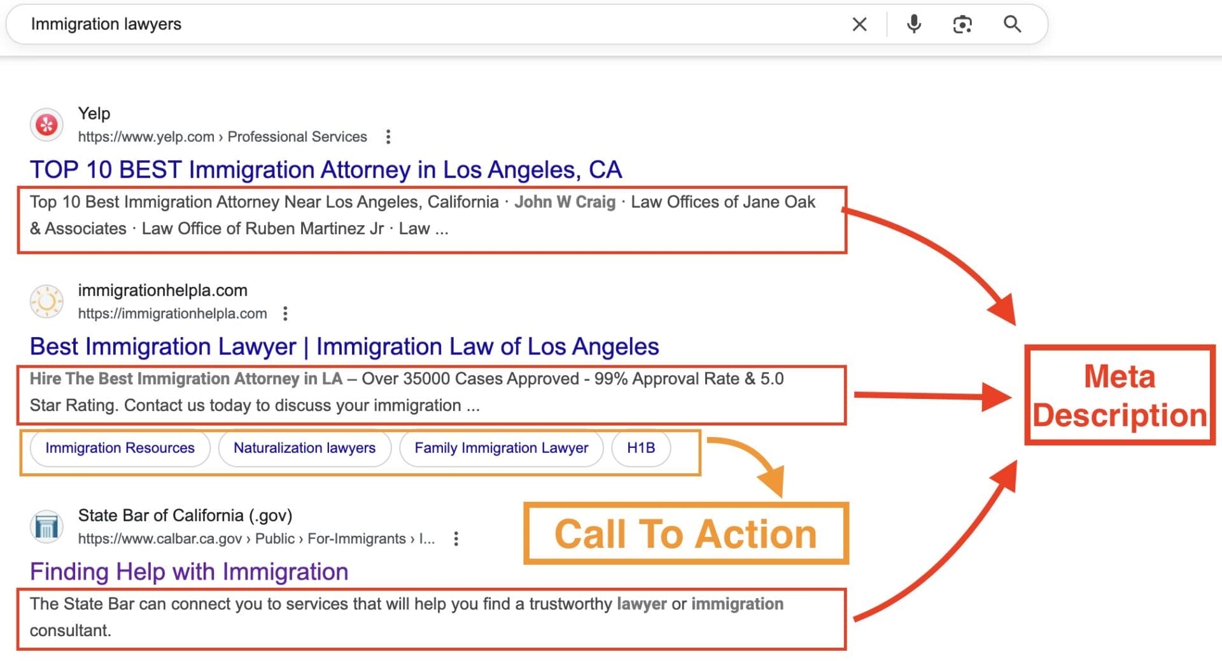Screen dimensions: 1222x661
Task: Click the Yelp favicon
Action: (46, 124)
